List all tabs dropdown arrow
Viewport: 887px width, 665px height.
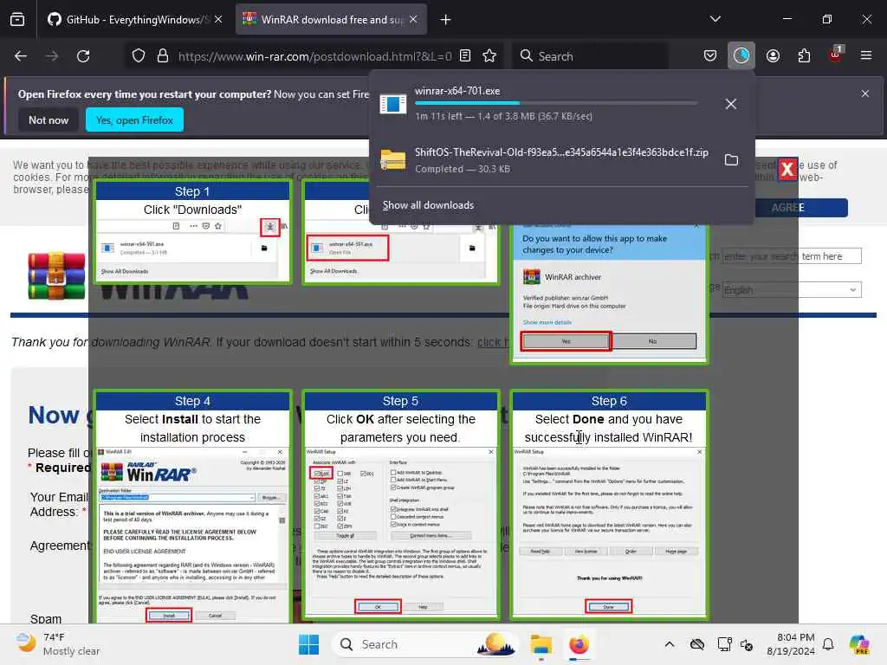pyautogui.click(x=715, y=20)
